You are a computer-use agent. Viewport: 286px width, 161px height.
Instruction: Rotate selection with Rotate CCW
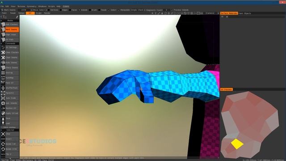(x=10, y=149)
